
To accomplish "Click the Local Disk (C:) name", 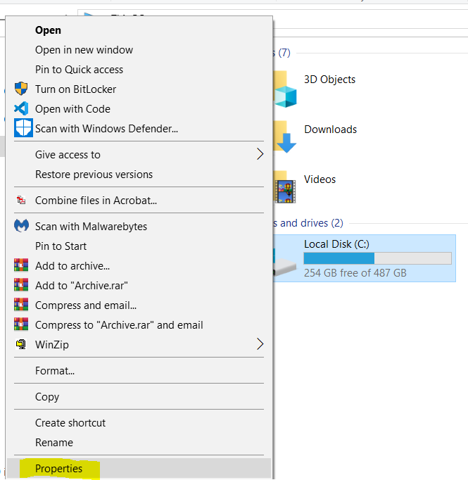I will 336,244.
